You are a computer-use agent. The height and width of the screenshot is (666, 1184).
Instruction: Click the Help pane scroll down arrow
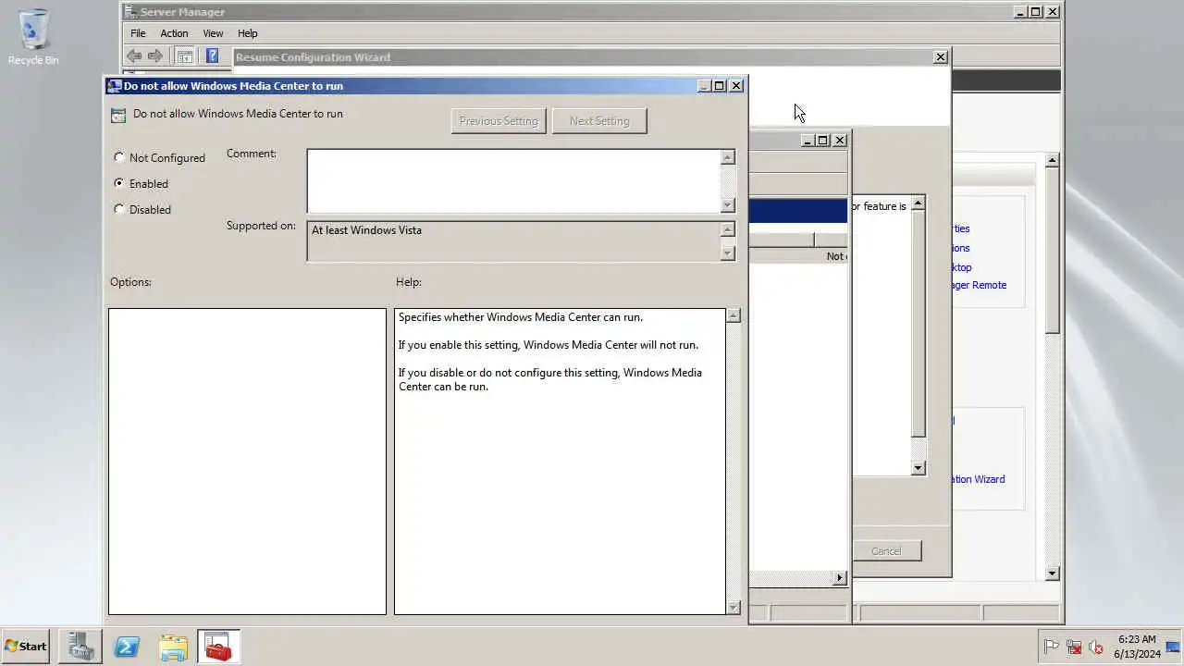(734, 608)
